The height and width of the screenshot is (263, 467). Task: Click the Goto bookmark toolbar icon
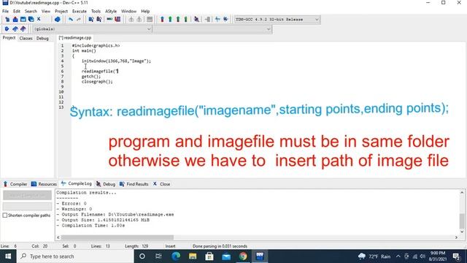(x=23, y=29)
